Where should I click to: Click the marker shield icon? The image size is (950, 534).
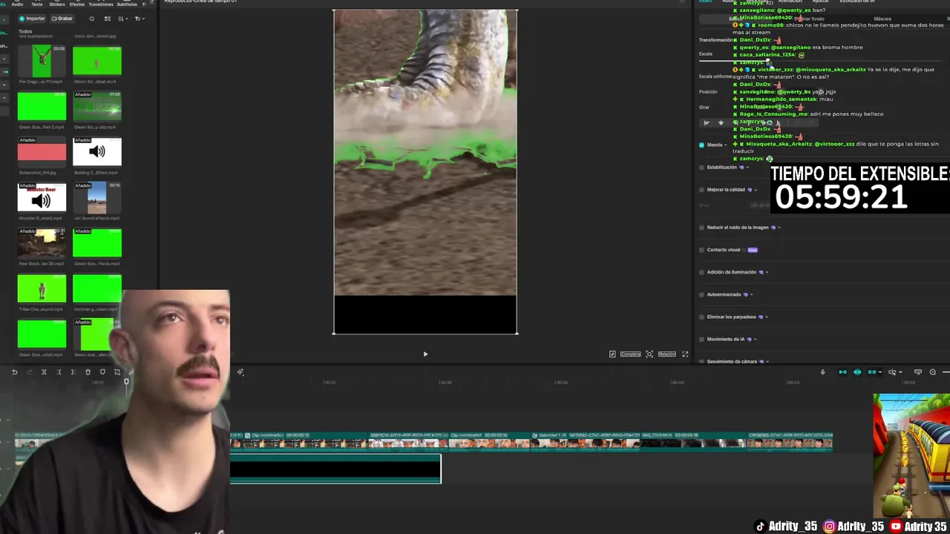102,372
